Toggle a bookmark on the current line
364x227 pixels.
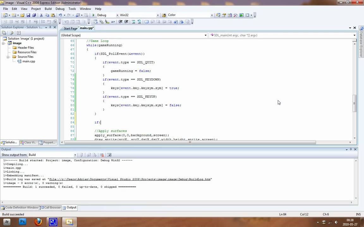click(x=147, y=22)
